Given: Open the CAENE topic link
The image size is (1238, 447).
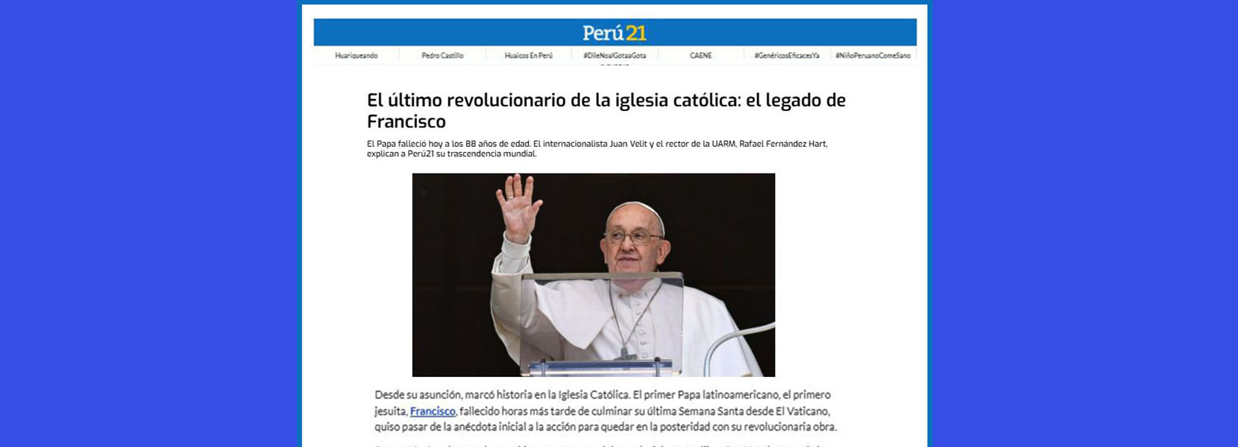Looking at the screenshot, I should click(701, 56).
